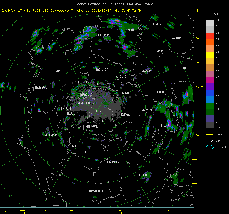Viewport: 229px width, 214px height.
Task: Click the SIRSI city label
Action: 58,154
